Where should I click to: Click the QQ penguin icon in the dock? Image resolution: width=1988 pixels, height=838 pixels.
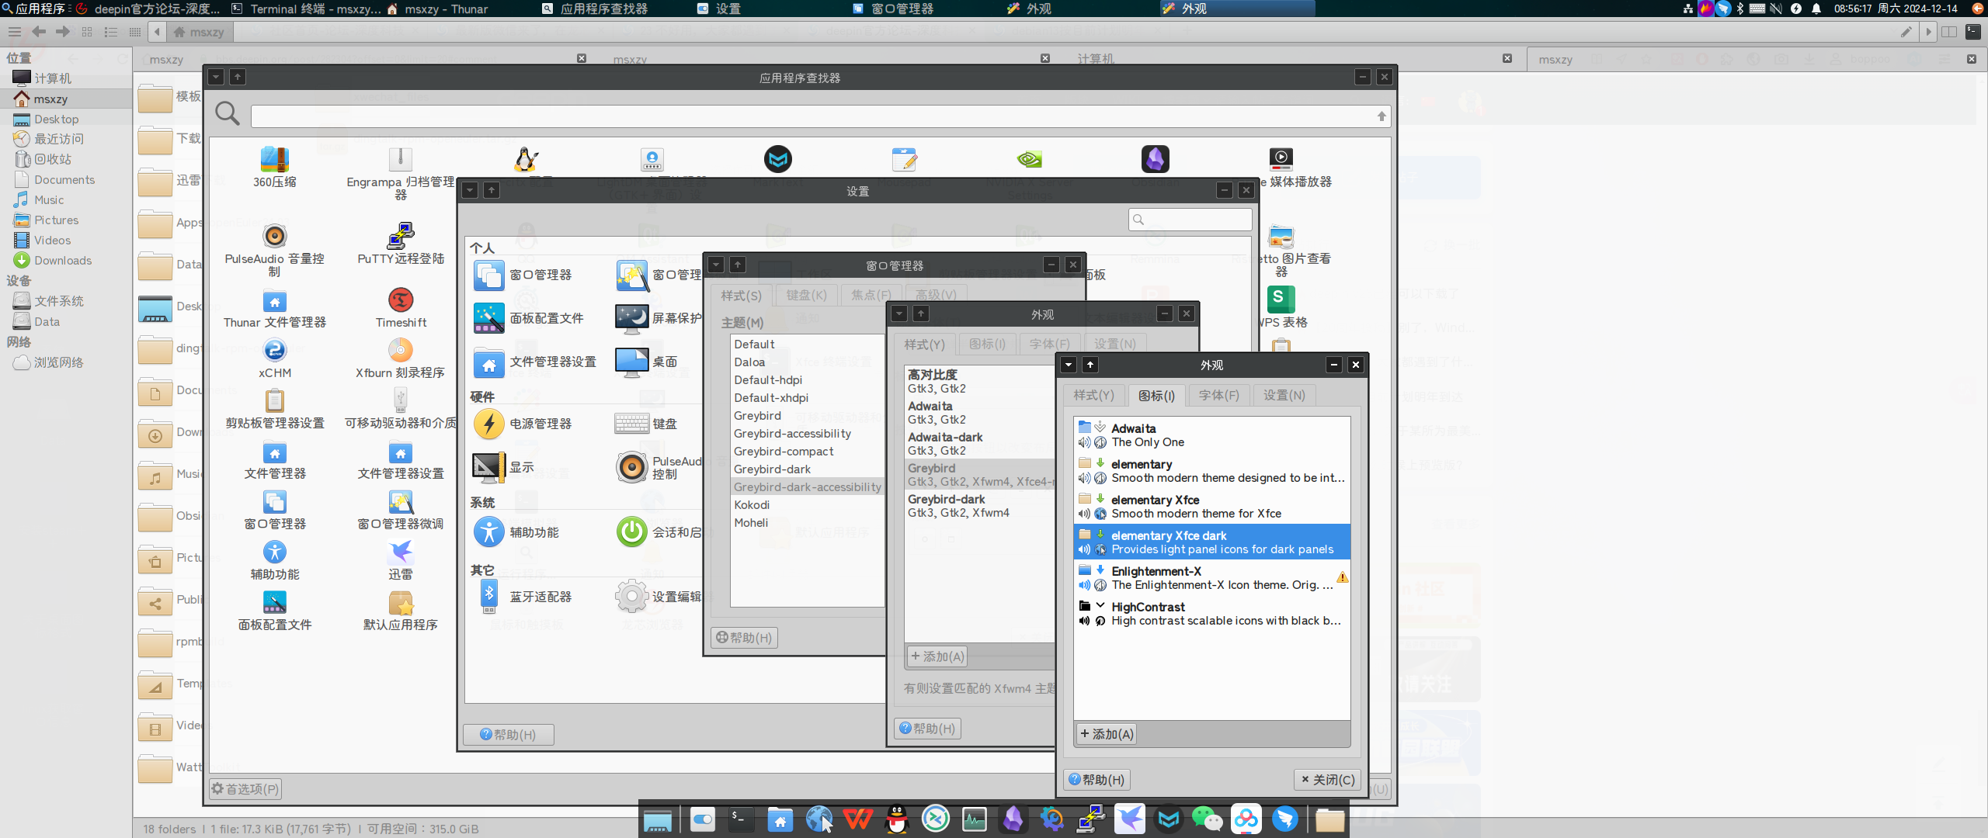pos(897,819)
